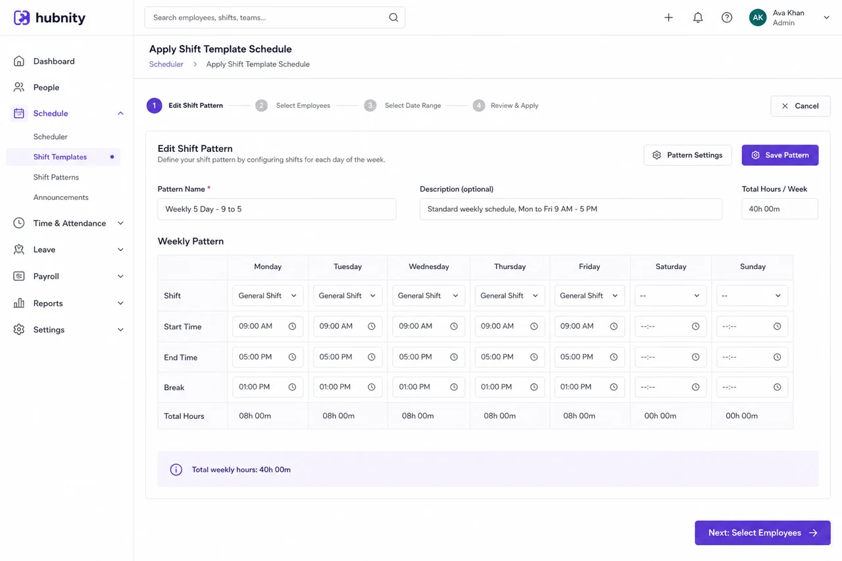Open user menu chevron next to Ava Khan
This screenshot has width=842, height=561.
coord(826,18)
